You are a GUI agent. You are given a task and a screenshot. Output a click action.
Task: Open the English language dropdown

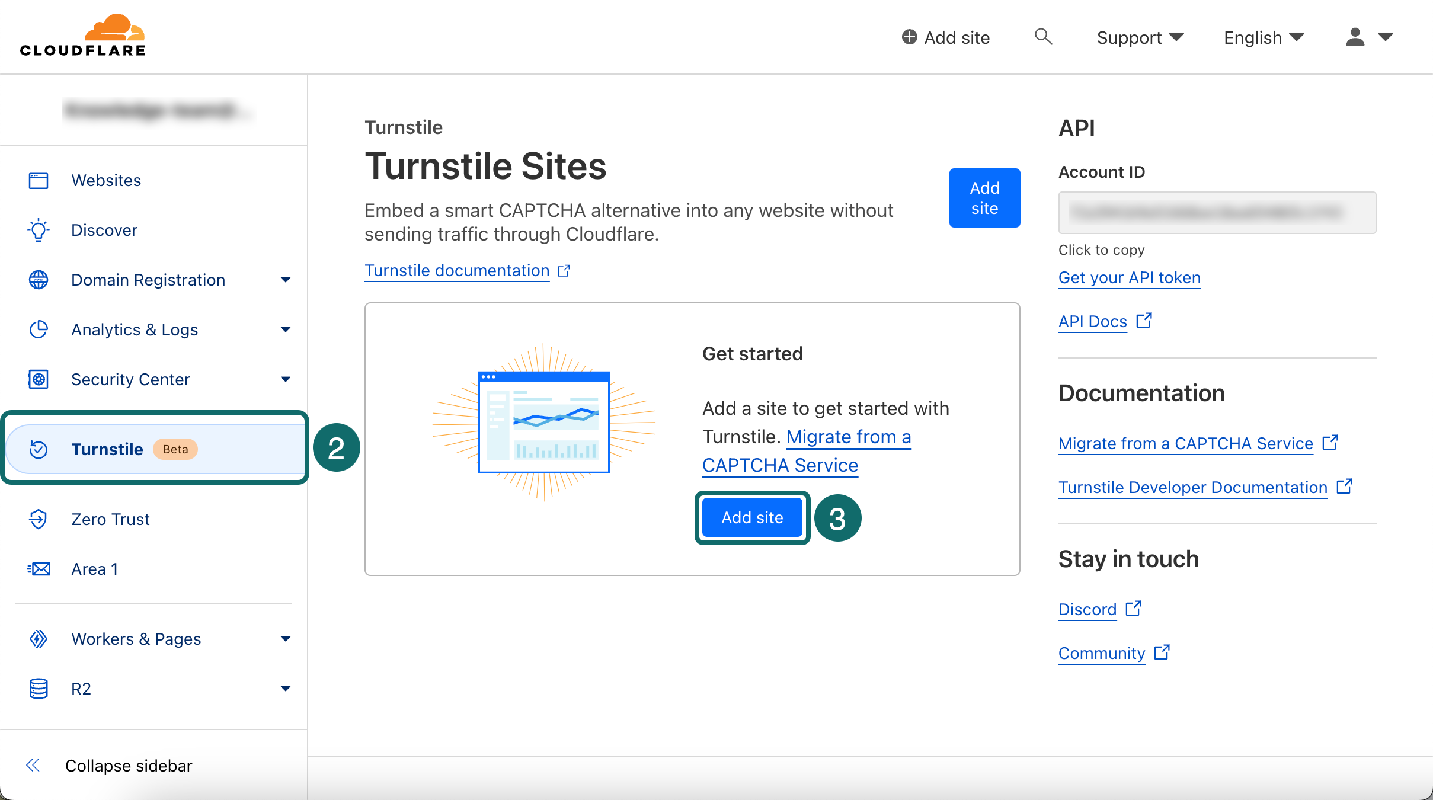coord(1264,37)
